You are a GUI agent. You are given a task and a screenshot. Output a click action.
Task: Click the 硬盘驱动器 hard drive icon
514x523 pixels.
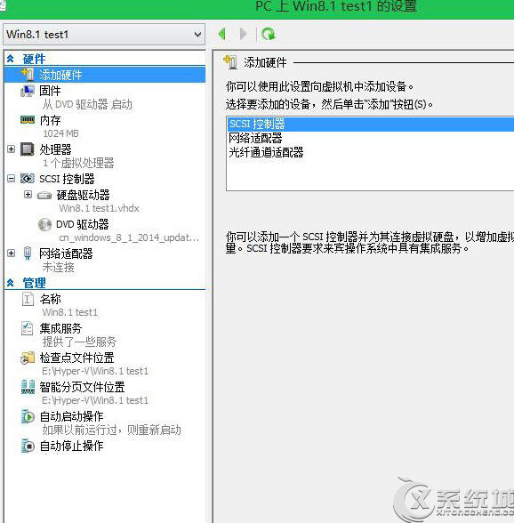pos(44,195)
